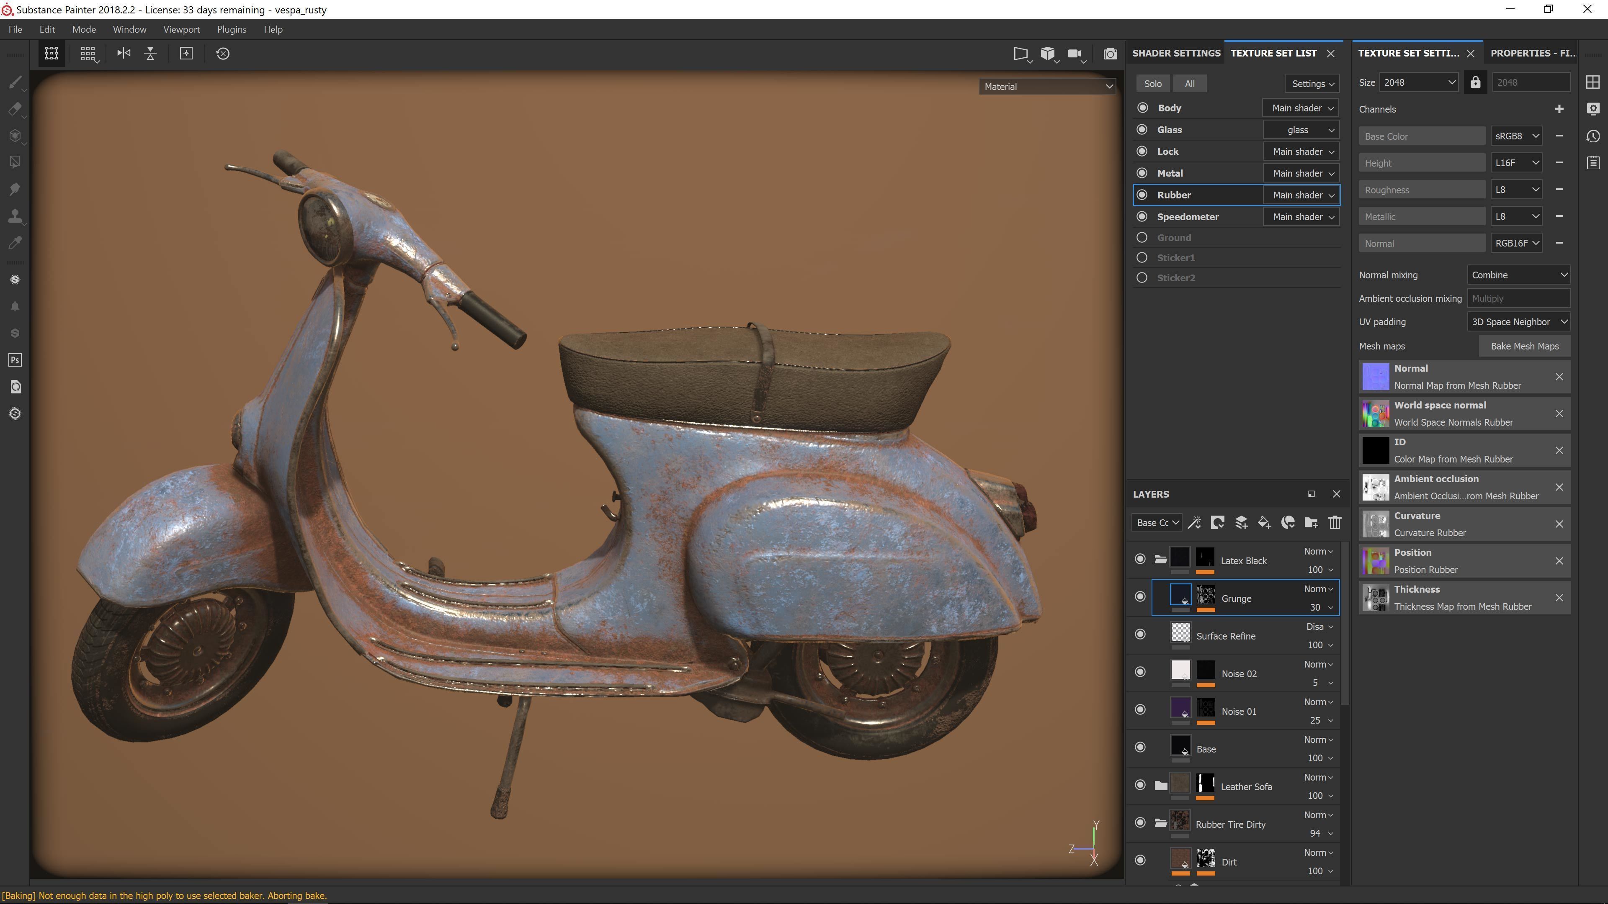Viewport: 1608px width, 904px height.
Task: Hide the Glass texture set
Action: coord(1142,130)
